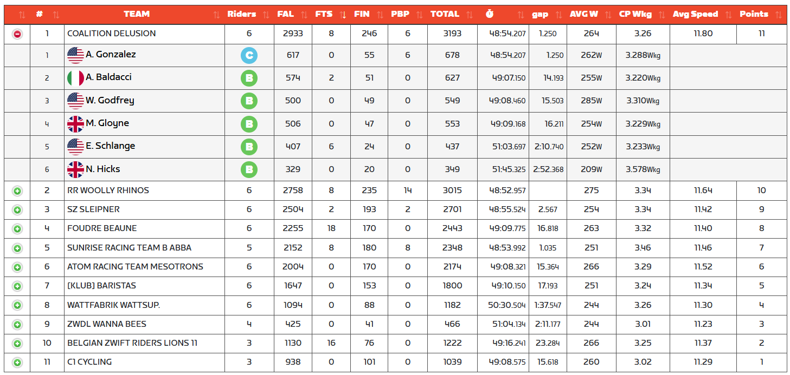Viewport: 790px width, 375px height.
Task: Click the US flag beside W. Godfrey
Action: coord(75,101)
